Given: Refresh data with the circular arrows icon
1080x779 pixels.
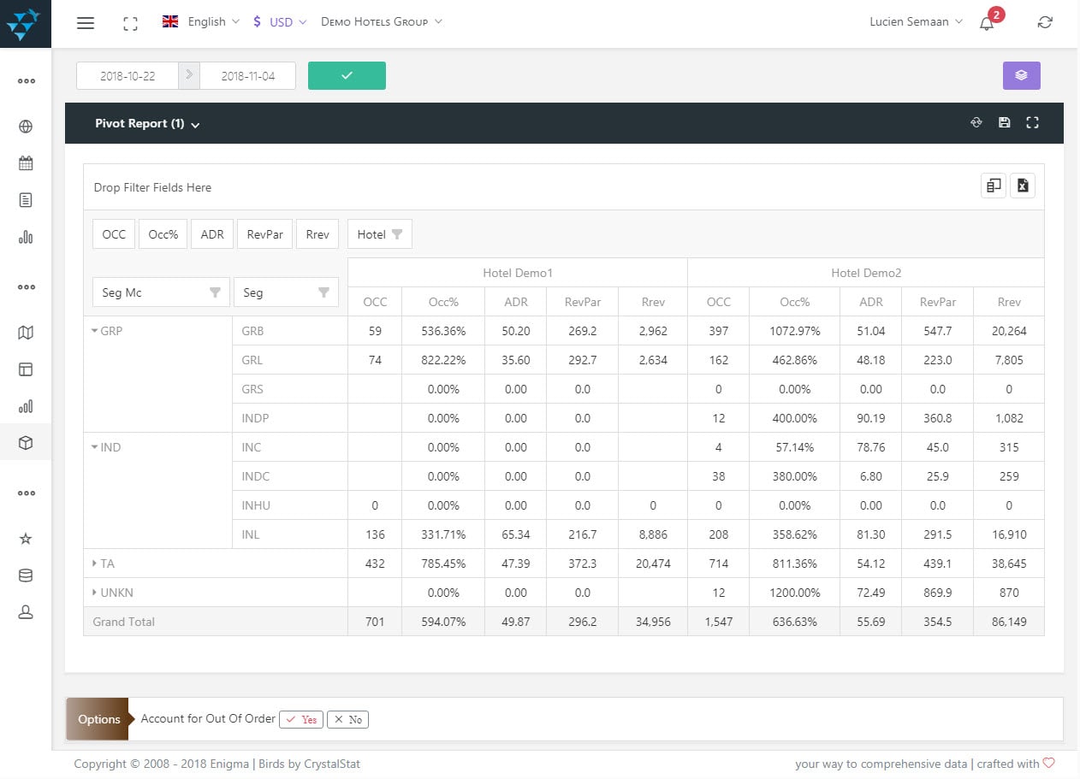Looking at the screenshot, I should [x=1045, y=22].
